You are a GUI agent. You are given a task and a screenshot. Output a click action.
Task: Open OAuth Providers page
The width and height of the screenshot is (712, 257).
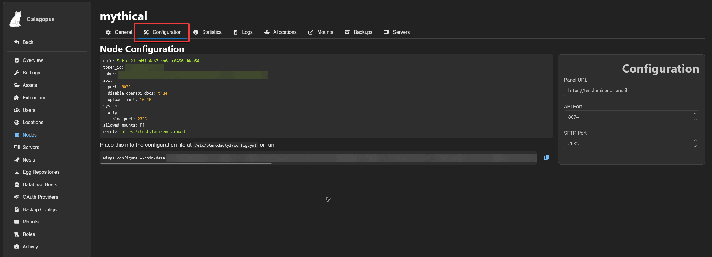(x=40, y=197)
